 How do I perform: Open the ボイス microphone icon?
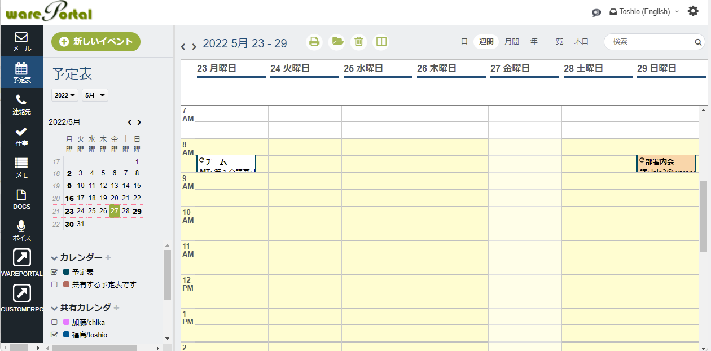pos(21,227)
